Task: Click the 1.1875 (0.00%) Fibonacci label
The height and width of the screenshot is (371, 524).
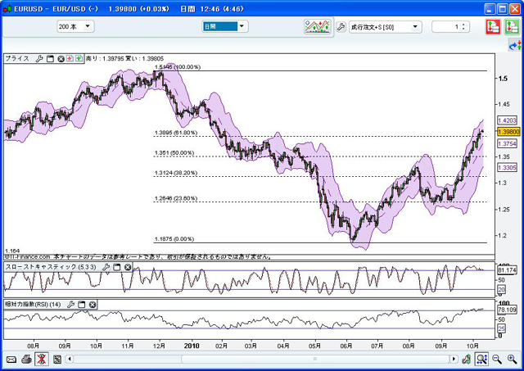Action: coord(174,239)
